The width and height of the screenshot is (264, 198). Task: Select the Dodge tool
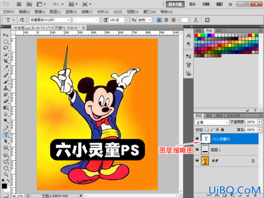click(x=6, y=121)
